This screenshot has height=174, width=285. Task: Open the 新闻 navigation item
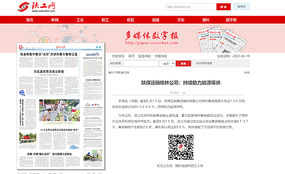[55, 20]
